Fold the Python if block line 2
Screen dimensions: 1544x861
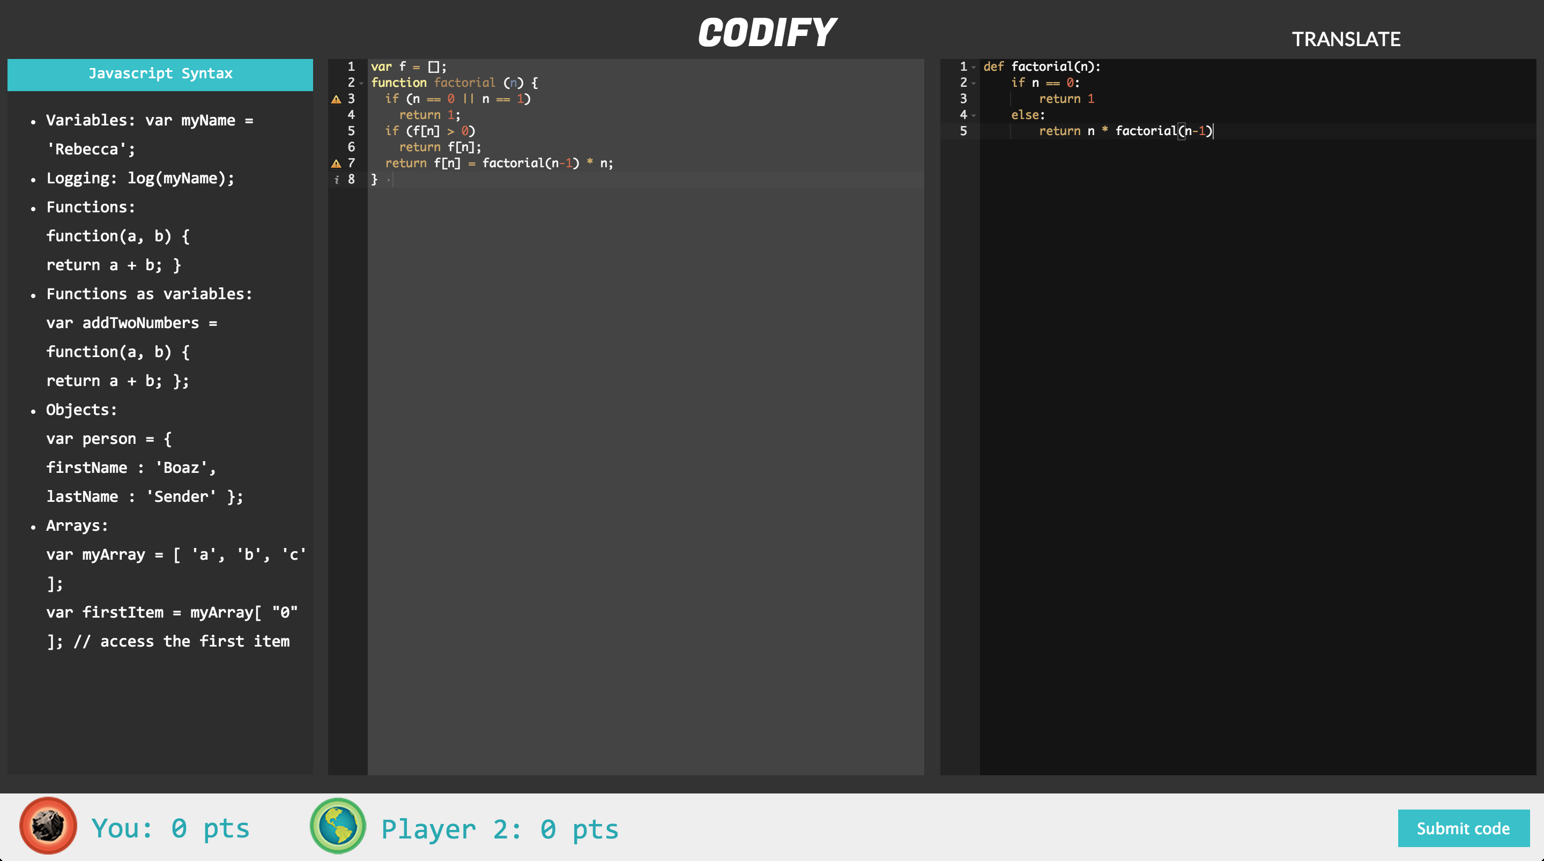[x=974, y=83]
